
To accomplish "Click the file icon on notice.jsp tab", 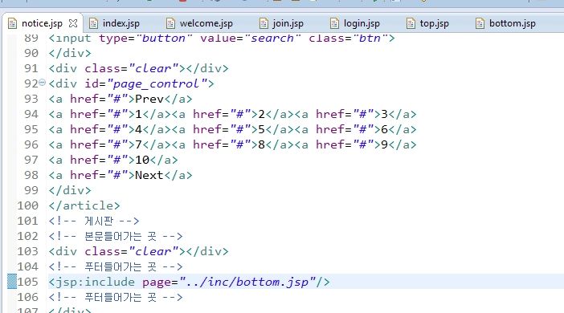I will [13, 24].
